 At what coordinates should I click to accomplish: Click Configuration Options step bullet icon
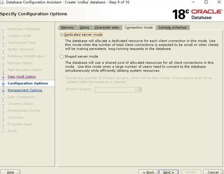pyautogui.click(x=3, y=83)
